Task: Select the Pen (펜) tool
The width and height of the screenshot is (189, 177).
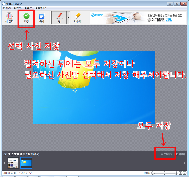Action: 59,18
